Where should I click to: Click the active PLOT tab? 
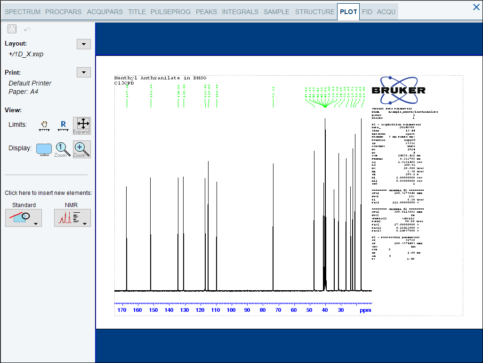click(x=348, y=12)
